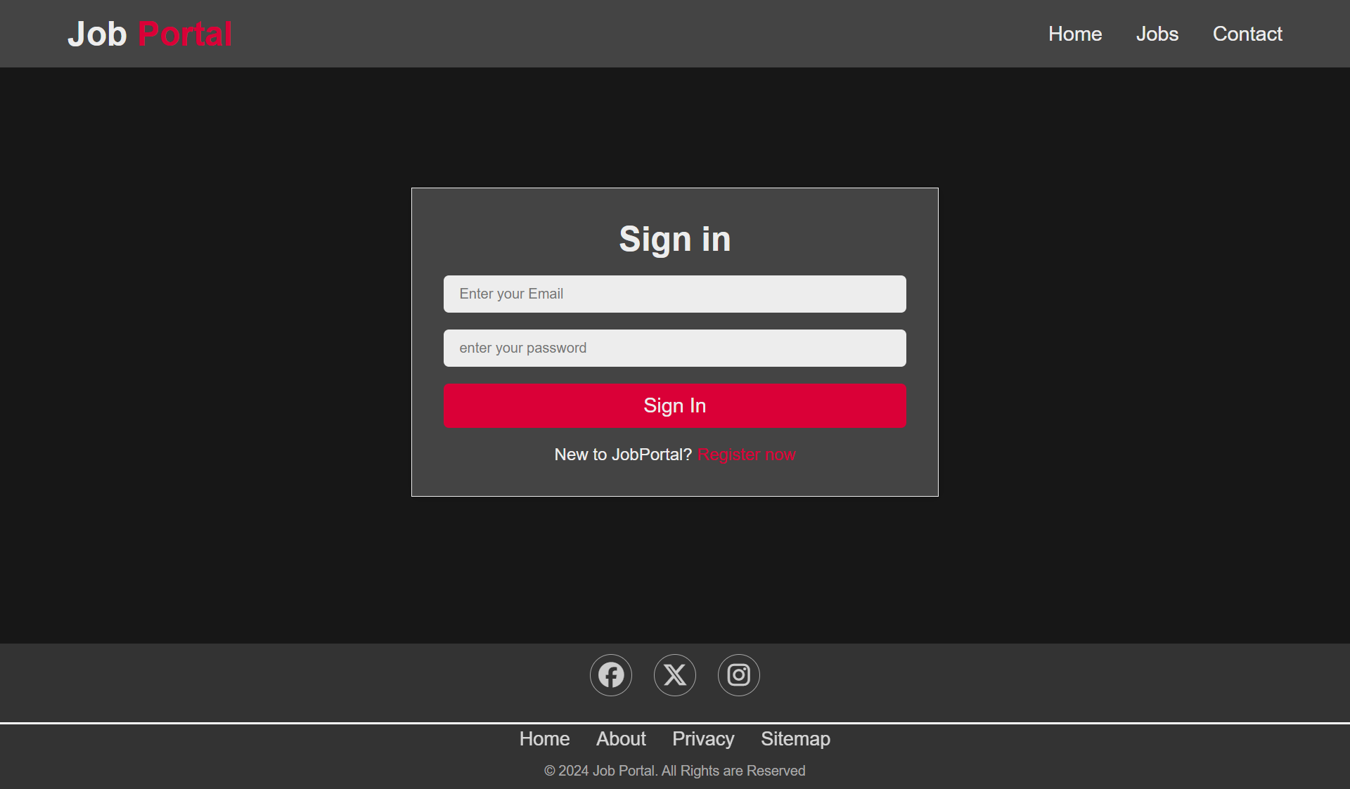Click the About footer link

click(x=620, y=738)
